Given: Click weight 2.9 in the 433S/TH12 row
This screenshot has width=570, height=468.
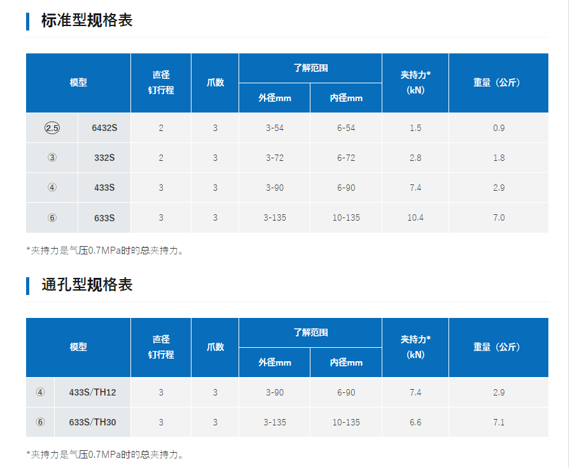Looking at the screenshot, I should coord(499,392).
